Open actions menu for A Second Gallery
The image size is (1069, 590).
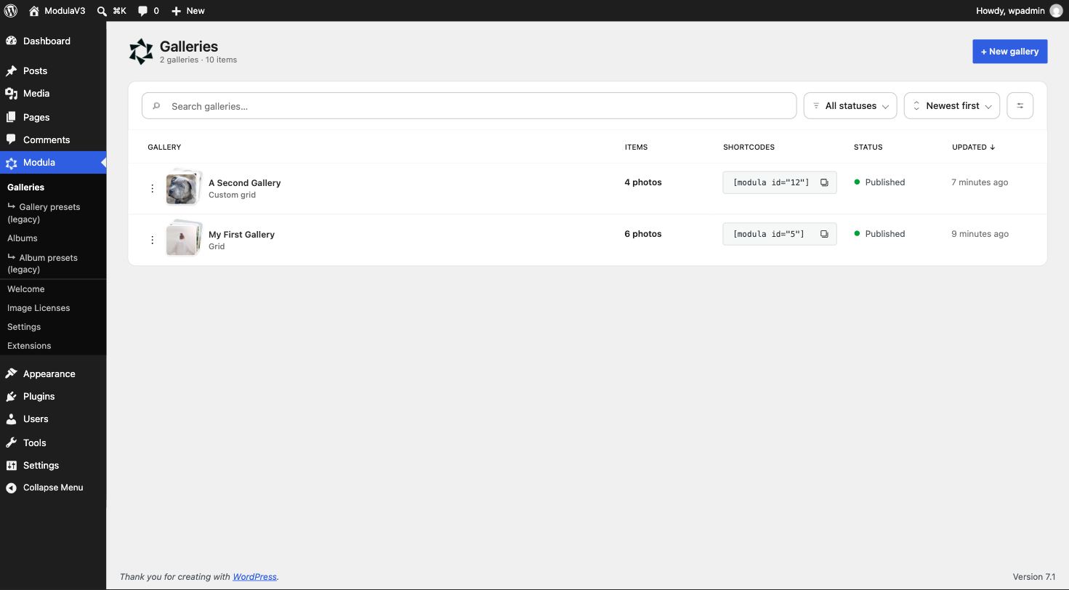pyautogui.click(x=152, y=189)
